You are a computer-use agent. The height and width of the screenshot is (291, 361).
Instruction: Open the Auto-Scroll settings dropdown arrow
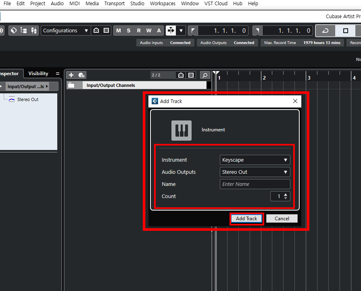(x=181, y=30)
